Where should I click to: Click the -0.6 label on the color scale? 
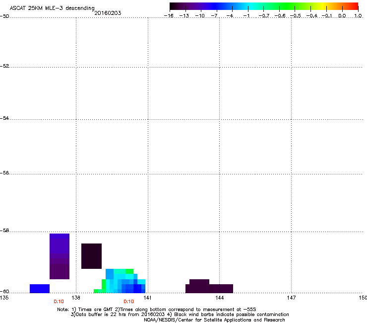(280, 16)
